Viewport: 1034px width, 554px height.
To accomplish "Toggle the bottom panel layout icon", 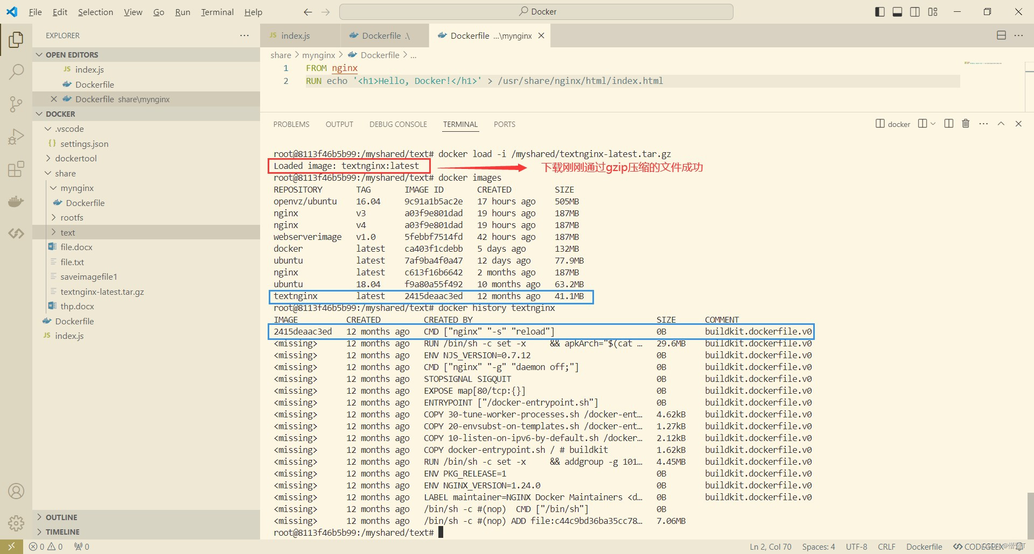I will pos(897,12).
